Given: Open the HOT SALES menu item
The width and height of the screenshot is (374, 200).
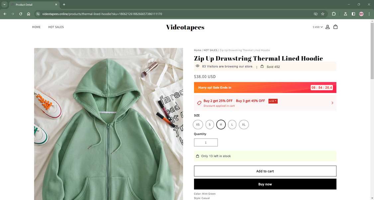Looking at the screenshot, I should (x=56, y=27).
